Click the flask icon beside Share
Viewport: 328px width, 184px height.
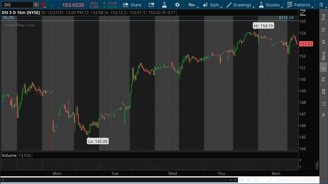pos(164,5)
